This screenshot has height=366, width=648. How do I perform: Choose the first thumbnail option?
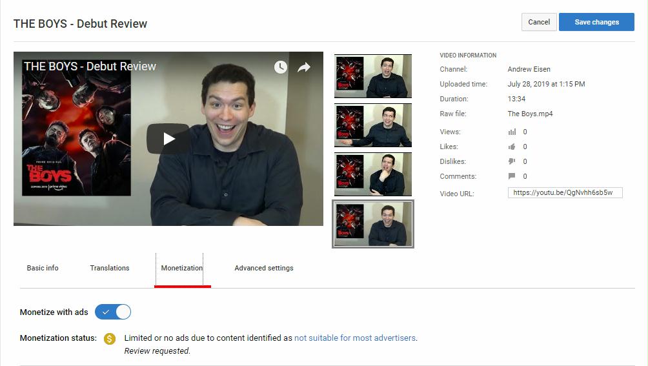[x=373, y=76]
